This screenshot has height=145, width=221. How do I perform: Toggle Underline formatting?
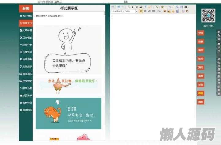click(x=137, y=7)
